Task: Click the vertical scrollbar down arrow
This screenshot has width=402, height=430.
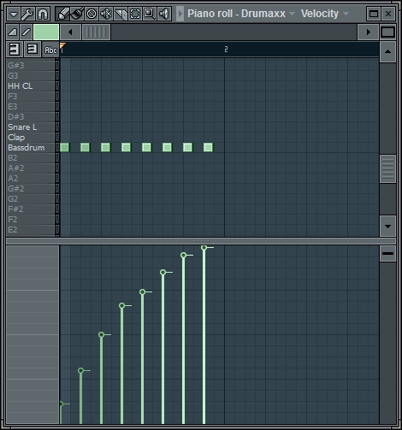Action: pyautogui.click(x=387, y=227)
